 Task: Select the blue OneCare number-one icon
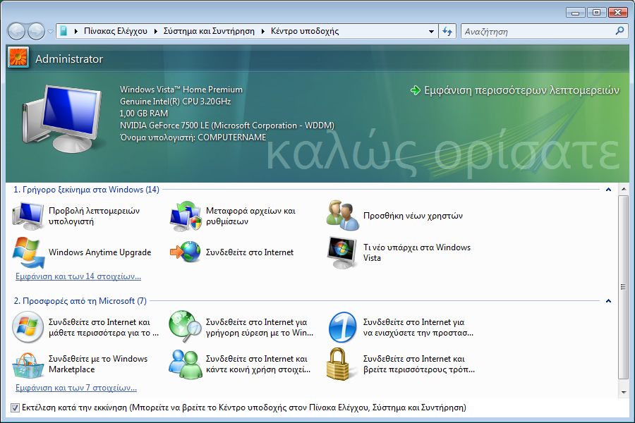click(343, 327)
